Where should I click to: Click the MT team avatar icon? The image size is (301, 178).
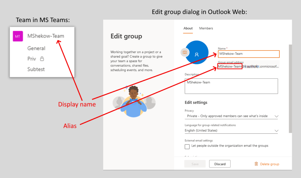pos(18,36)
